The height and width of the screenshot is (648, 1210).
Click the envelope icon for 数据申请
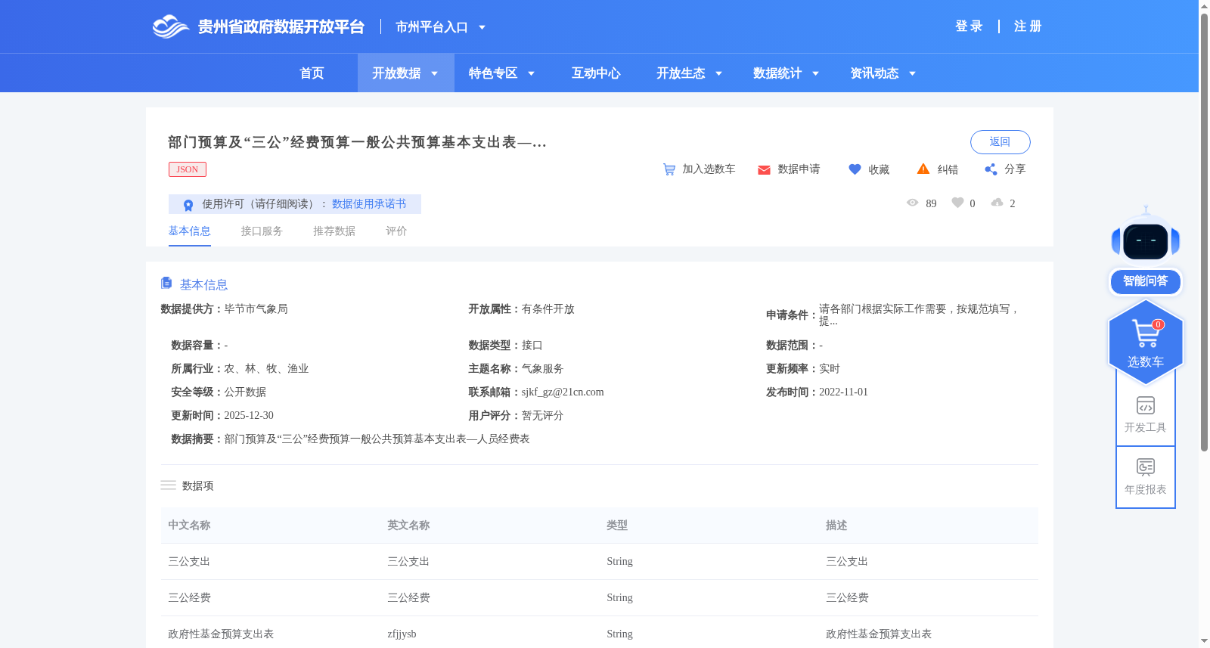click(x=764, y=170)
